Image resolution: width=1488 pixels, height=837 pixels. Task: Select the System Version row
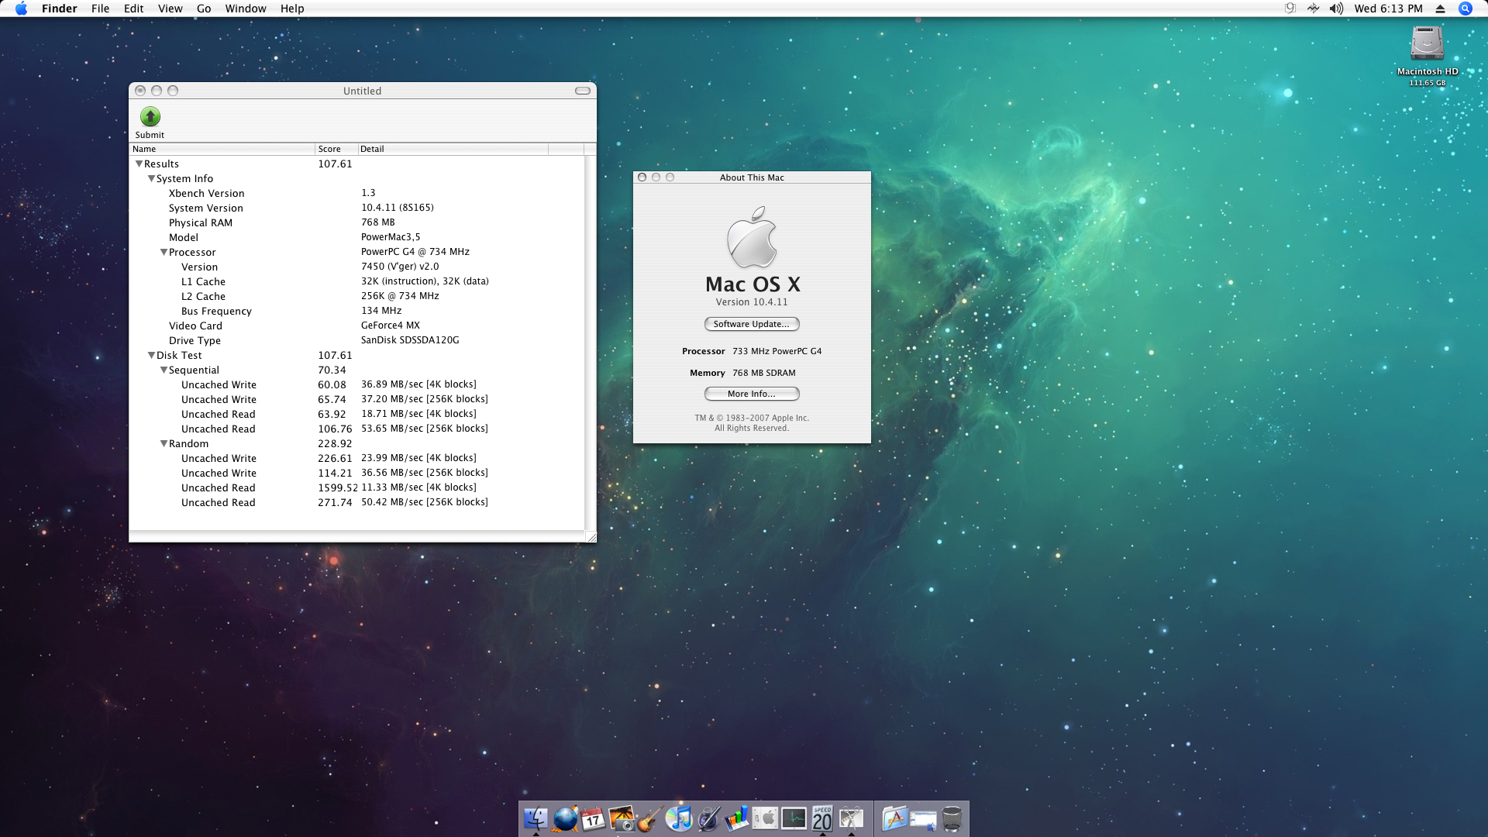(x=356, y=208)
